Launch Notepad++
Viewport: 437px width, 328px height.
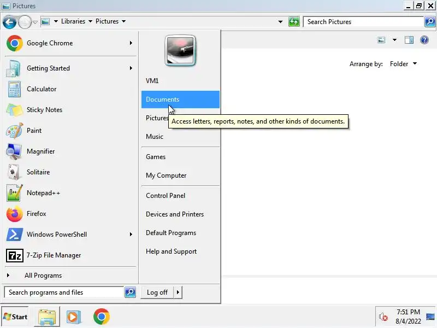pyautogui.click(x=70, y=193)
